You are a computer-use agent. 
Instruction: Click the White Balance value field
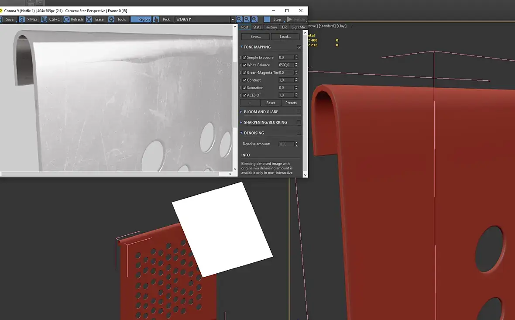click(x=286, y=65)
